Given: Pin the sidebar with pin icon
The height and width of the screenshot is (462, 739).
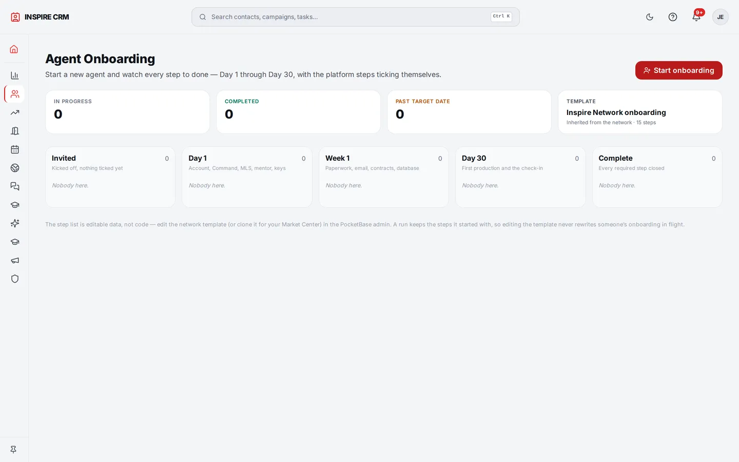Looking at the screenshot, I should (x=14, y=449).
